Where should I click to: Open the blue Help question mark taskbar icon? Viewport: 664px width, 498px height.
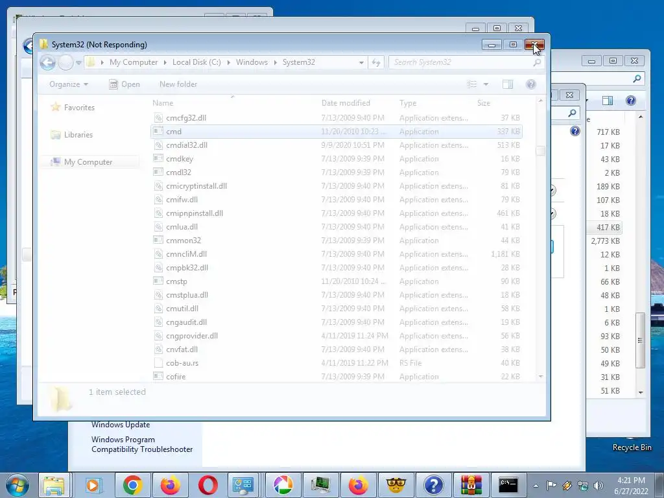click(x=434, y=485)
